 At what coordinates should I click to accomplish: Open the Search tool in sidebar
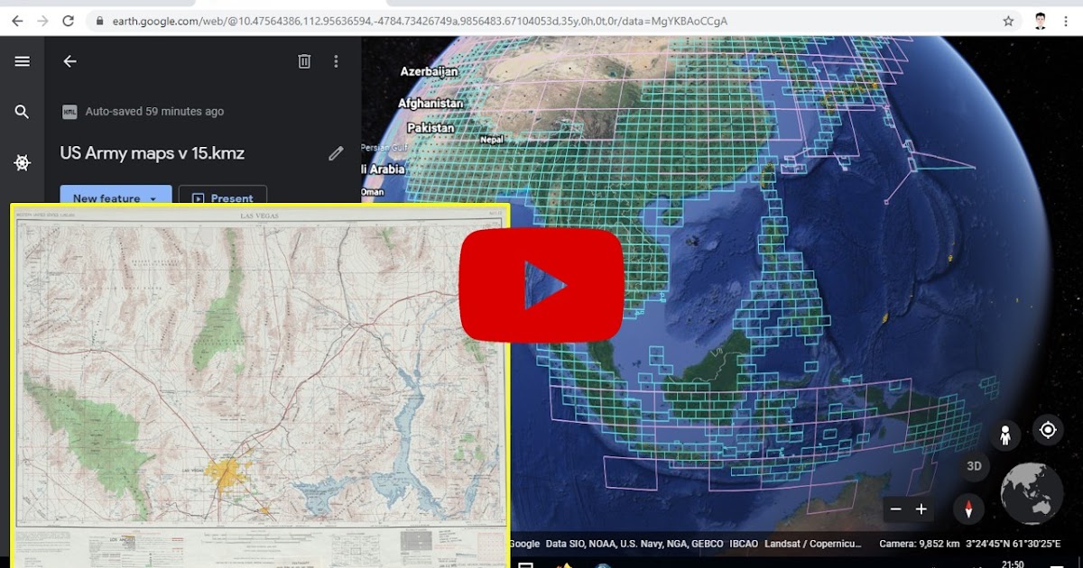click(23, 112)
